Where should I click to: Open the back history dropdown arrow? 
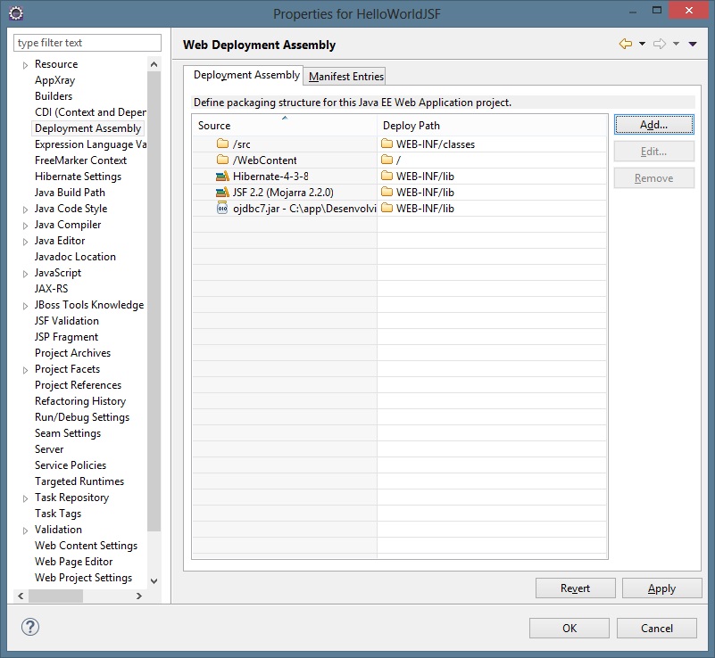click(x=642, y=44)
